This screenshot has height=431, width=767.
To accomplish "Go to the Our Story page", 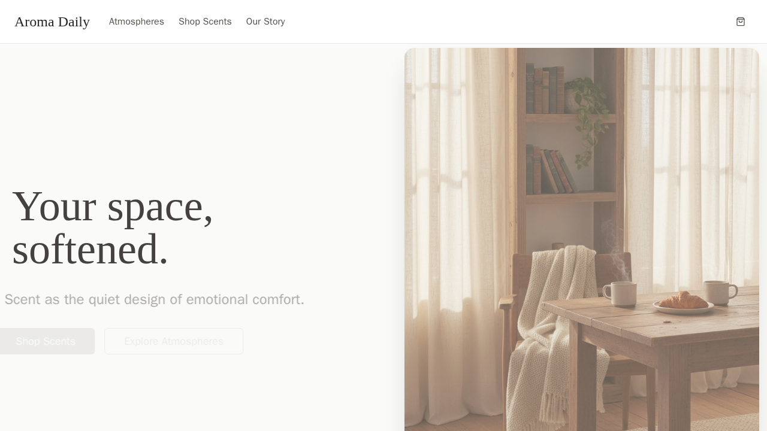I will click(265, 22).
